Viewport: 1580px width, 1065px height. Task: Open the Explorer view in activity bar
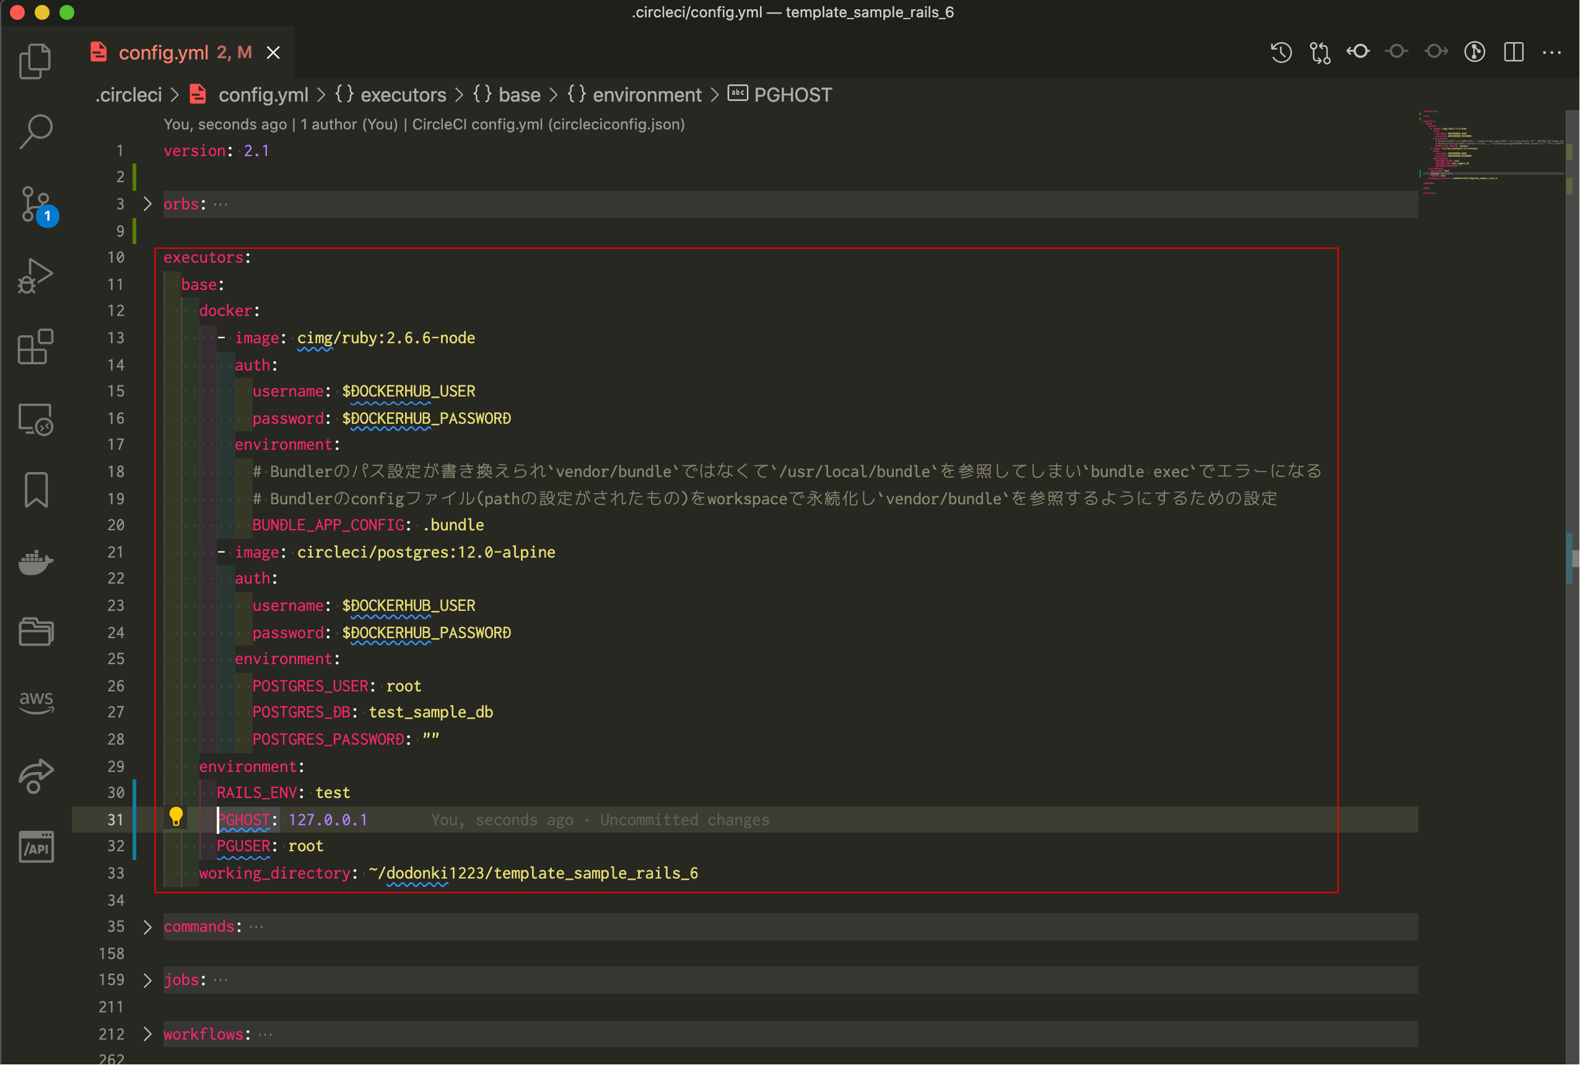pyautogui.click(x=35, y=61)
